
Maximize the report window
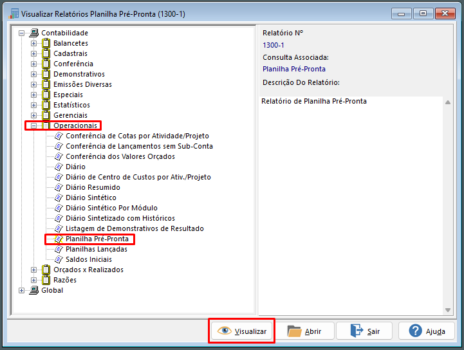423,14
